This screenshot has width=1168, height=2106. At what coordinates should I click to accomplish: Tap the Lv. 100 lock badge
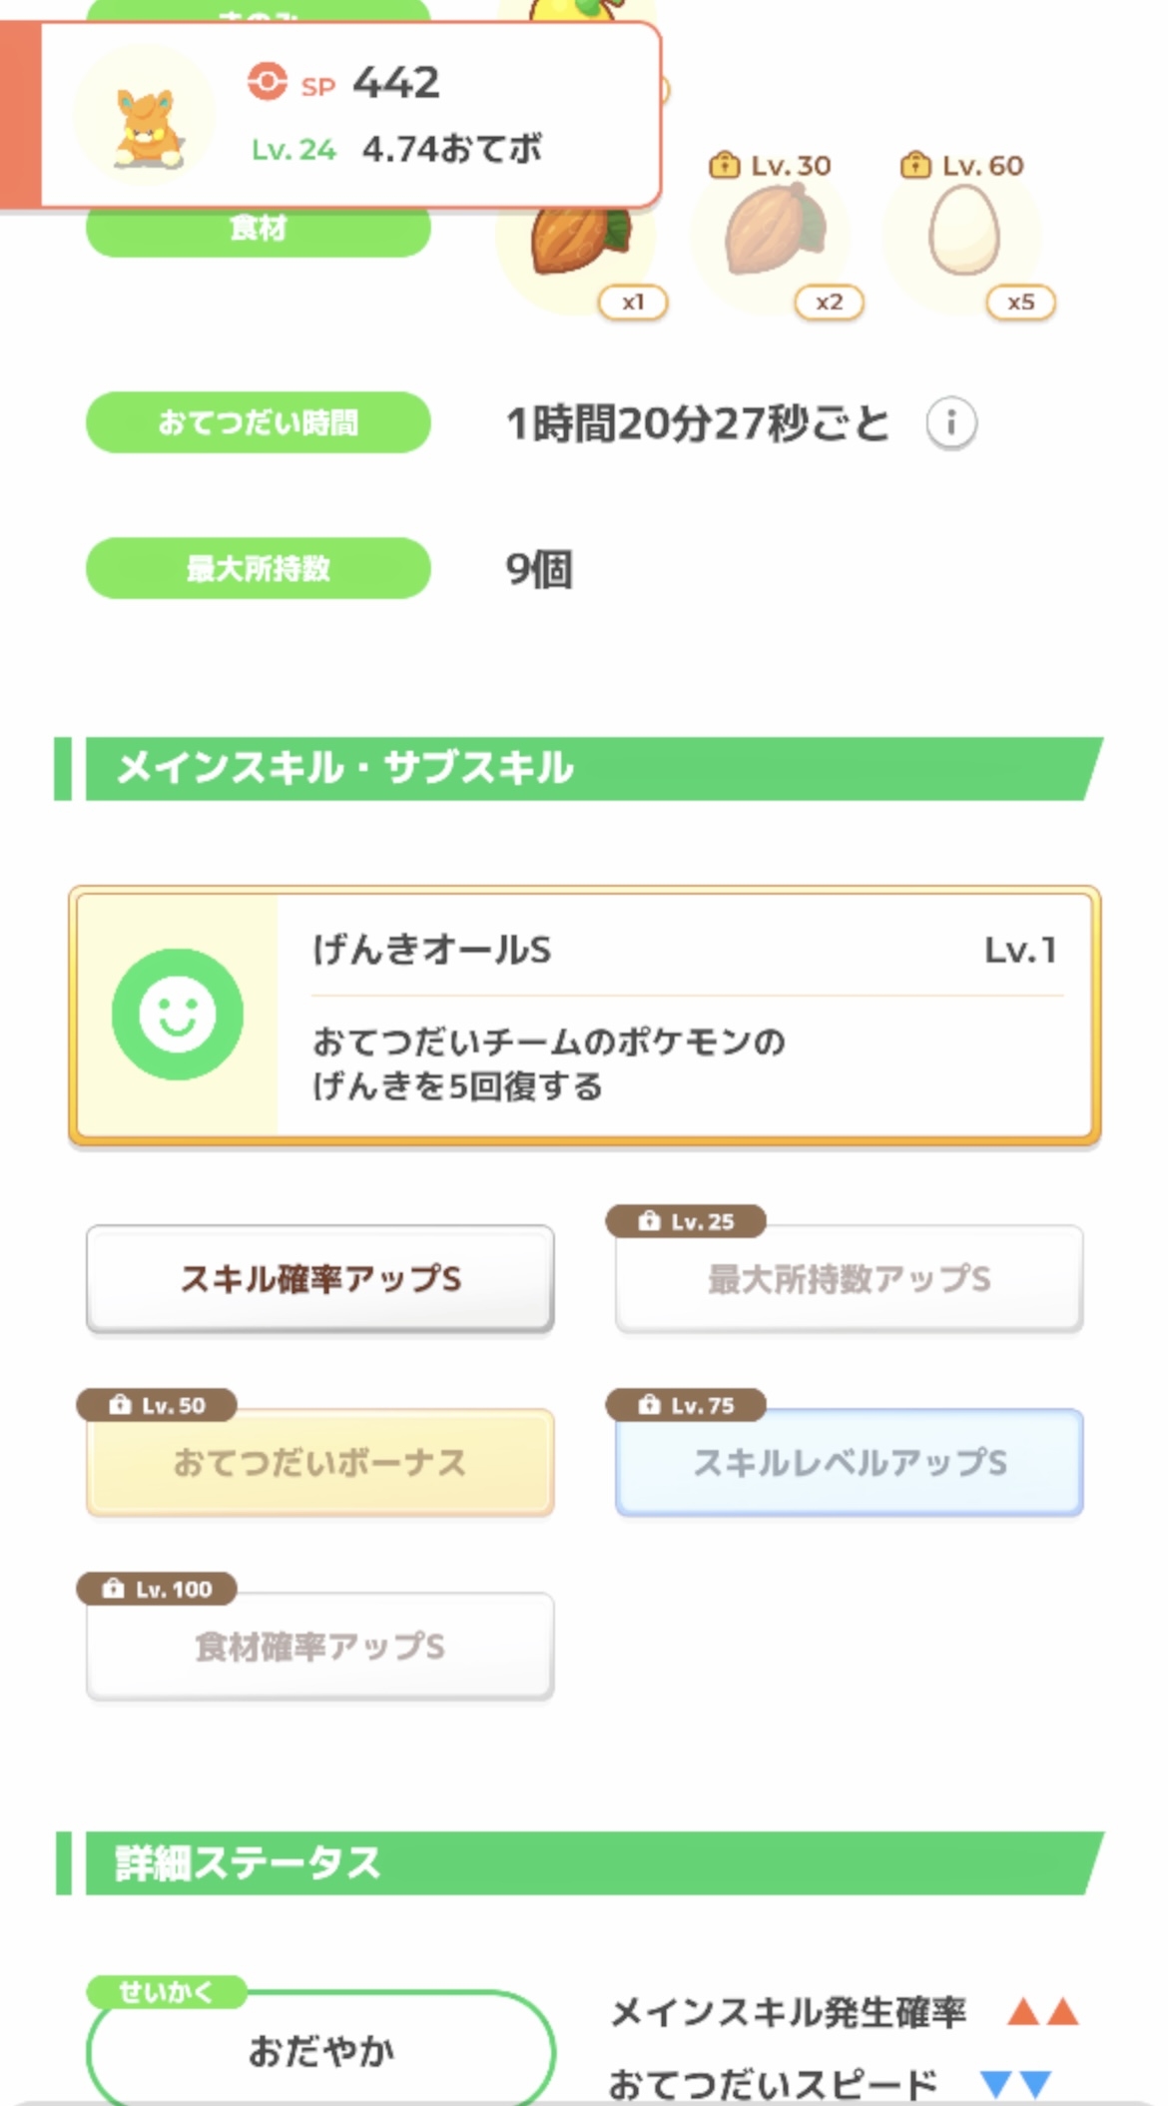click(x=158, y=1589)
